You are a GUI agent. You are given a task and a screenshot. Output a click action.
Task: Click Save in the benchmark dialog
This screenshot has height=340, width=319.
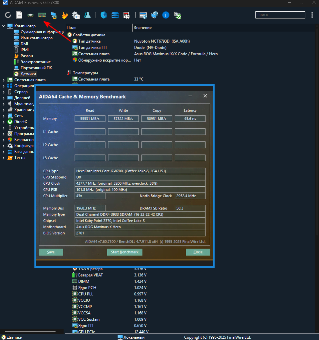pyautogui.click(x=51, y=252)
